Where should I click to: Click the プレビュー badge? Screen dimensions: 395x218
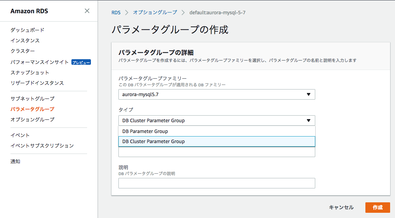81,62
